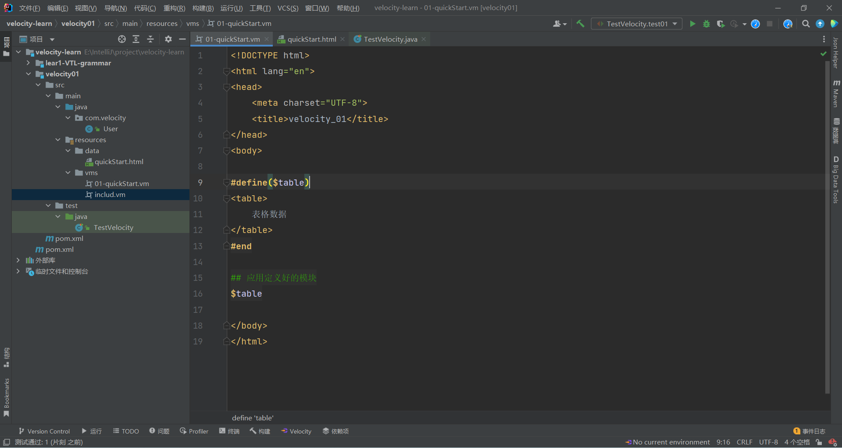Open the blue speedometer profiler icon
The width and height of the screenshot is (842, 448).
[x=755, y=24]
